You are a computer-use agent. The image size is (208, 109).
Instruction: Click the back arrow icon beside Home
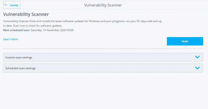6,5
